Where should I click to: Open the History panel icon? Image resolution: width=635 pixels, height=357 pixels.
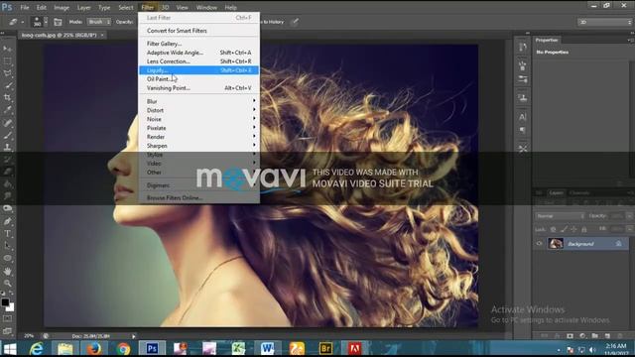pyautogui.click(x=523, y=48)
